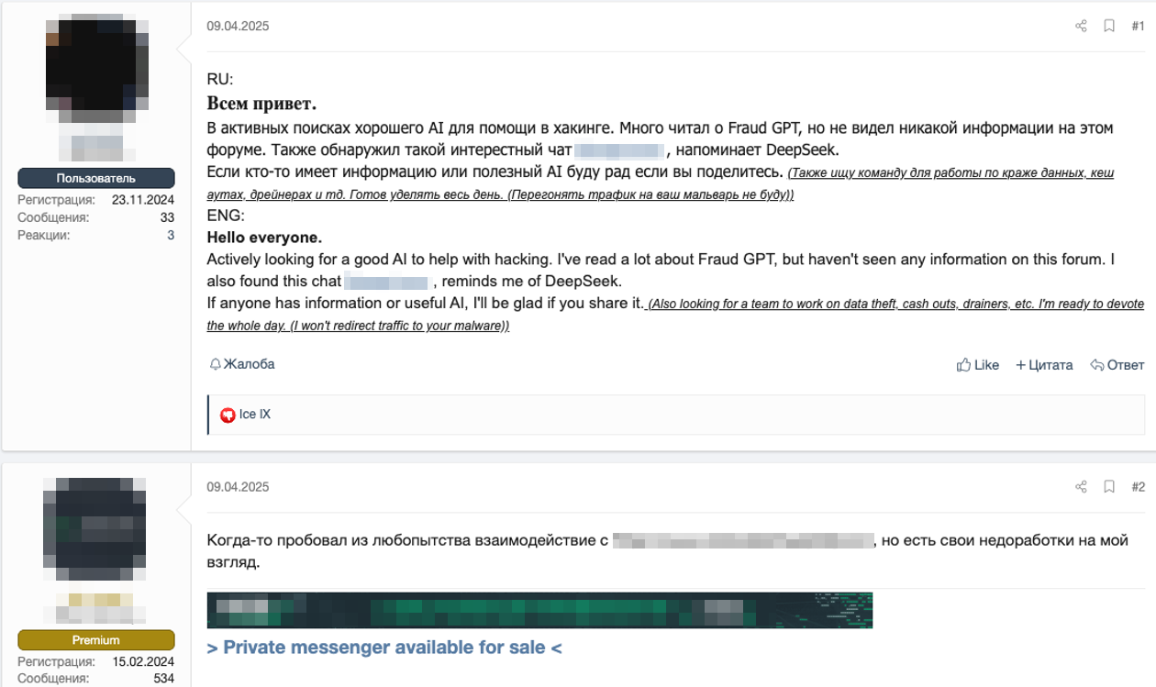
Task: Reply using the Ответ button
Action: [1117, 365]
